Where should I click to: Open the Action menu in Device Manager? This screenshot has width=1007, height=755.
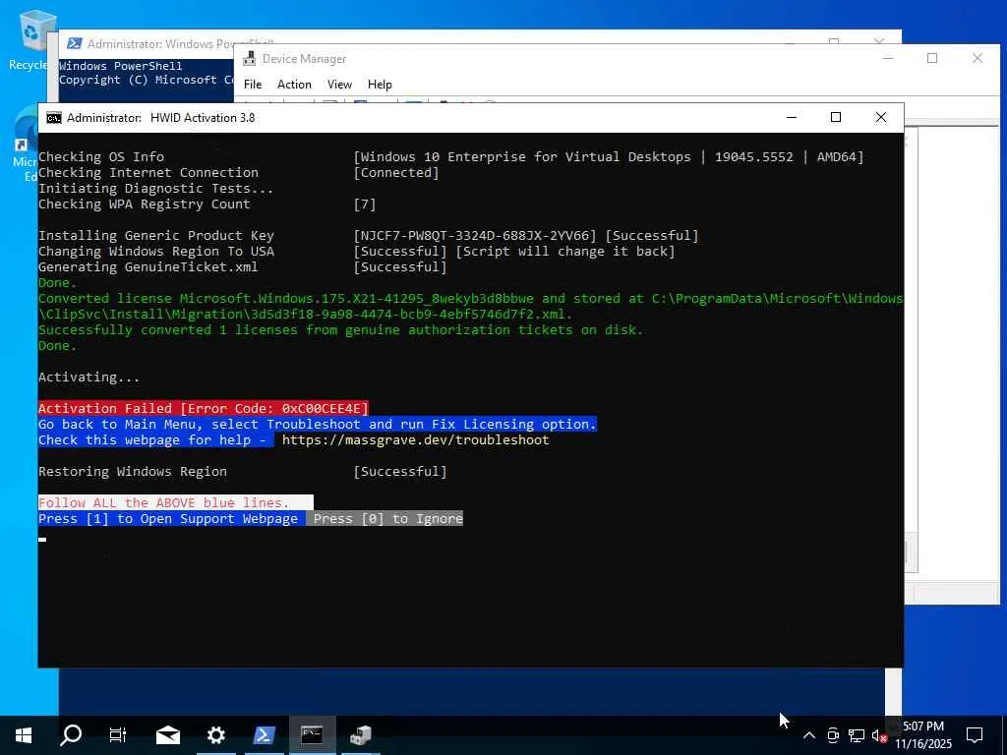294,85
